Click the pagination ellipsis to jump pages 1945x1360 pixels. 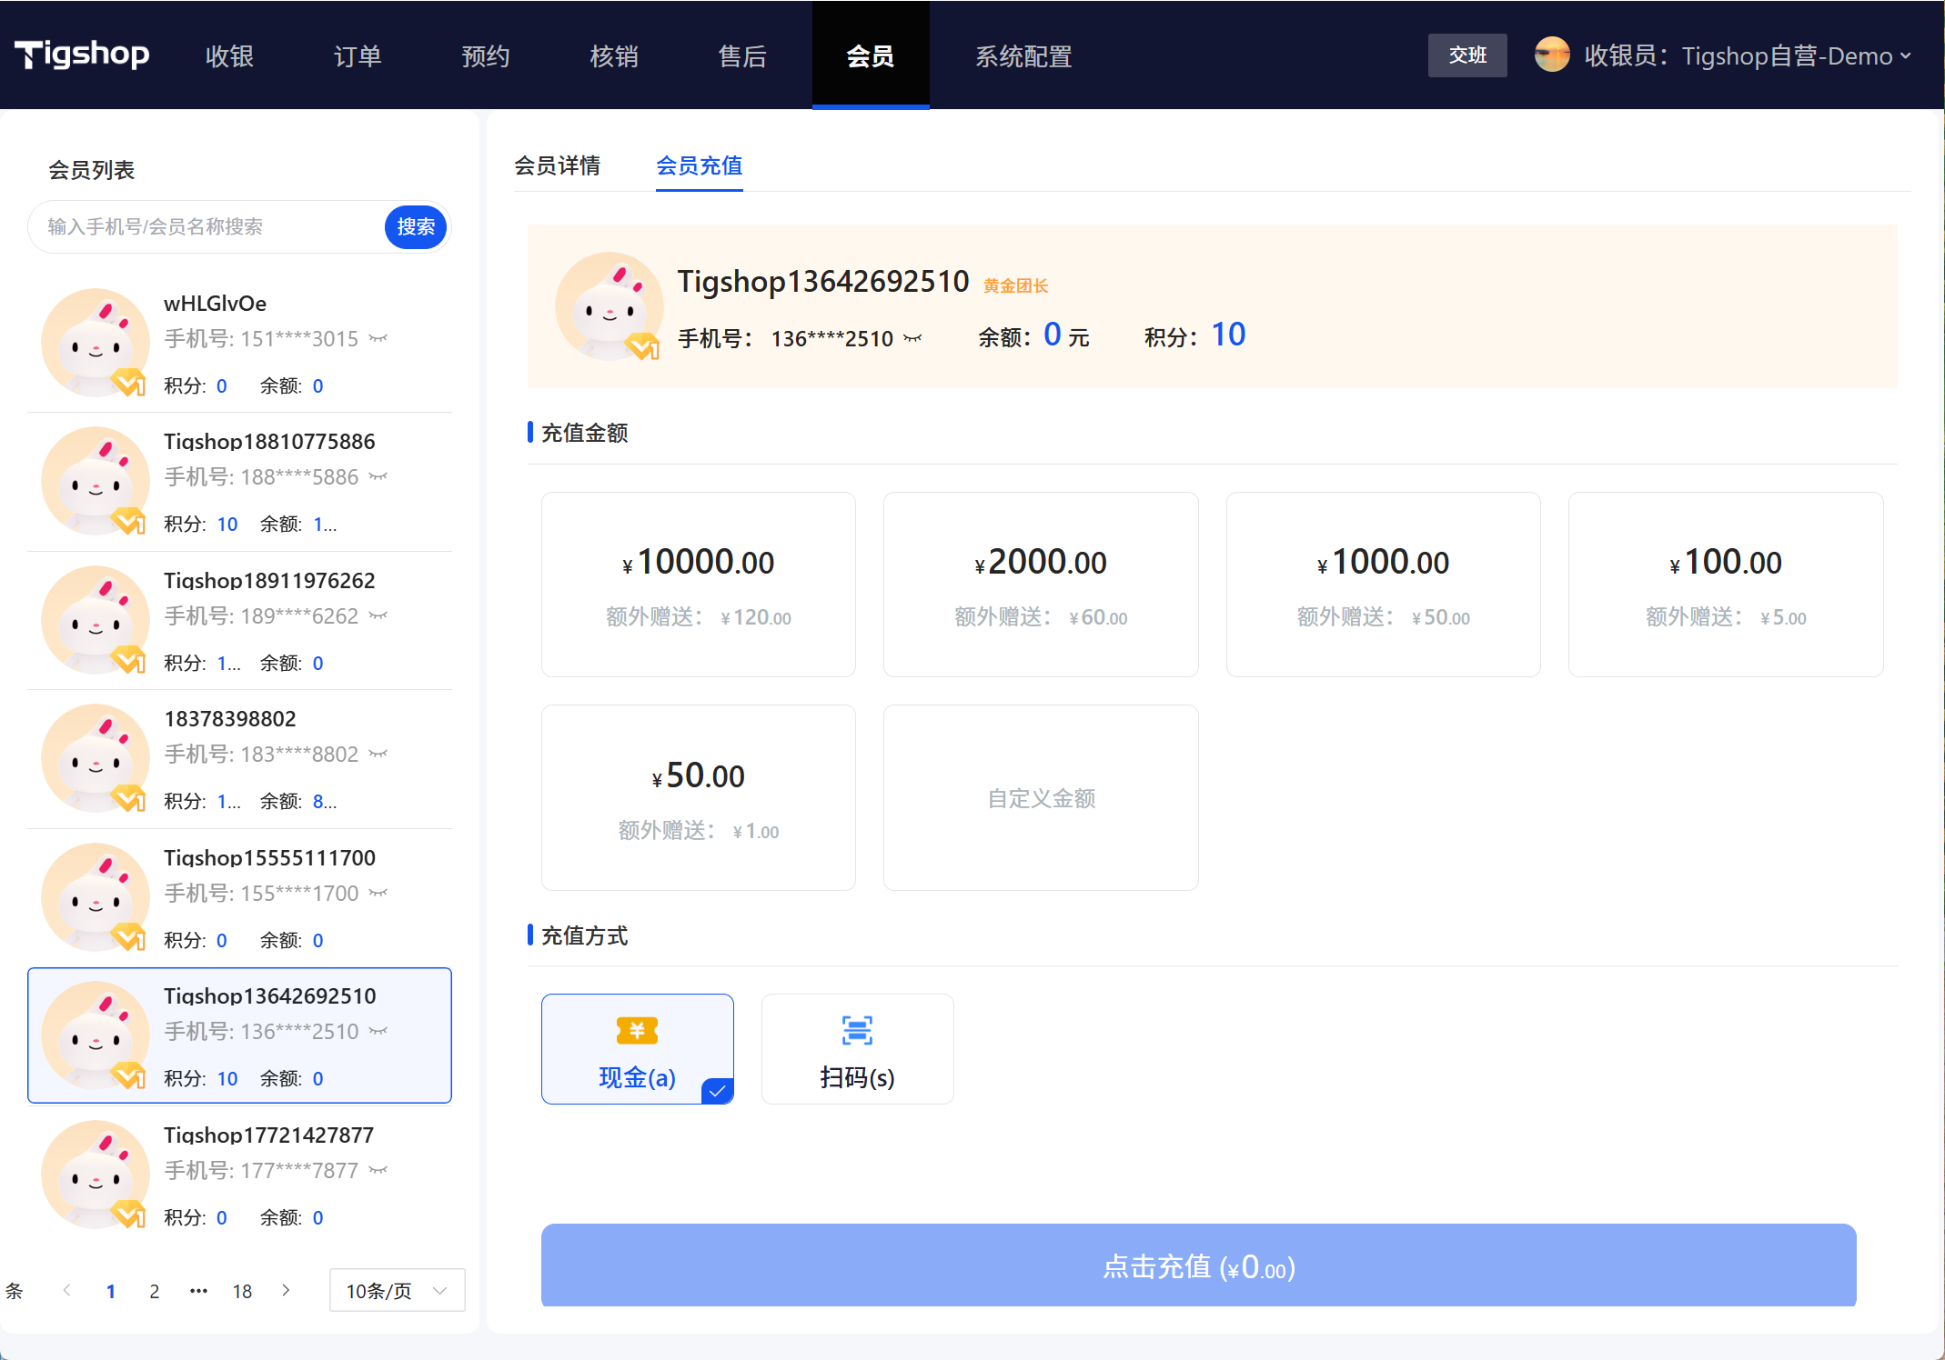point(198,1290)
